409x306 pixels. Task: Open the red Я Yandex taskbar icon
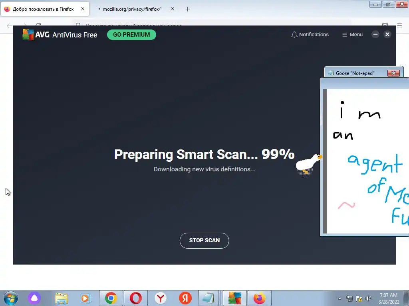[185, 298]
